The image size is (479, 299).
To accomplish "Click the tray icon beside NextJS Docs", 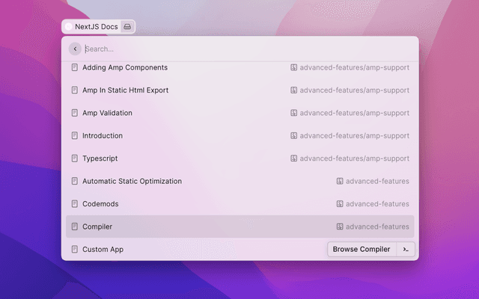I will tap(127, 26).
